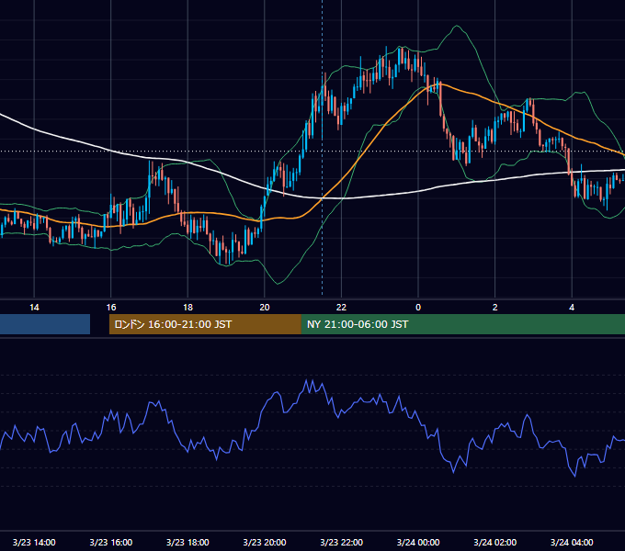
Task: Click the 3/23 14:00 time label
Action: point(34,542)
